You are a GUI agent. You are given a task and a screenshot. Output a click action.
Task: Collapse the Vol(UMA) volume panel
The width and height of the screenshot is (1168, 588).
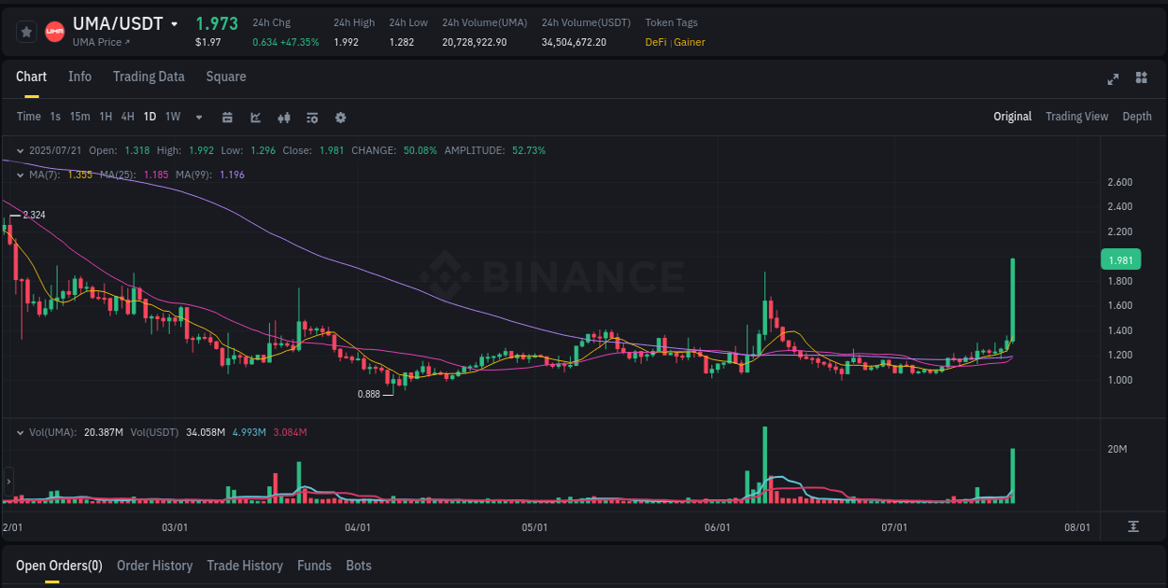pyautogui.click(x=21, y=432)
